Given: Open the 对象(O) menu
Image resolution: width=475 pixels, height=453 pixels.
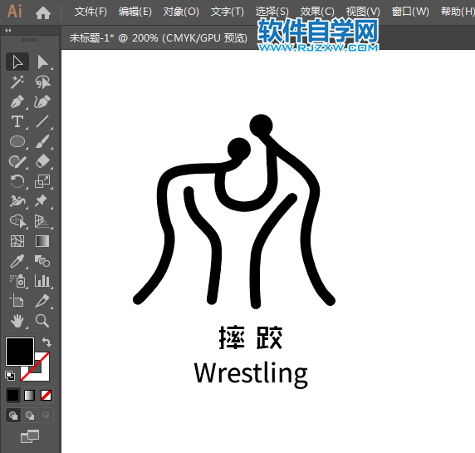Looking at the screenshot, I should 181,12.
